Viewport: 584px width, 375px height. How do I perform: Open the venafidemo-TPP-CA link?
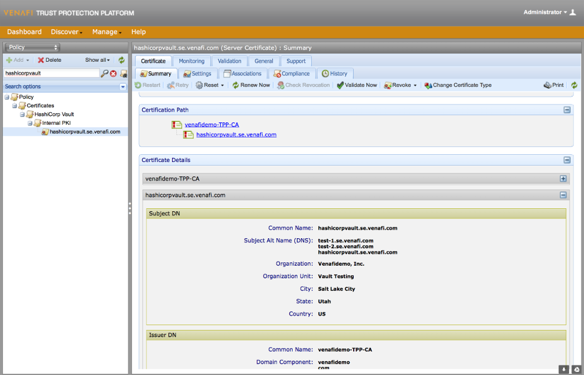(212, 125)
